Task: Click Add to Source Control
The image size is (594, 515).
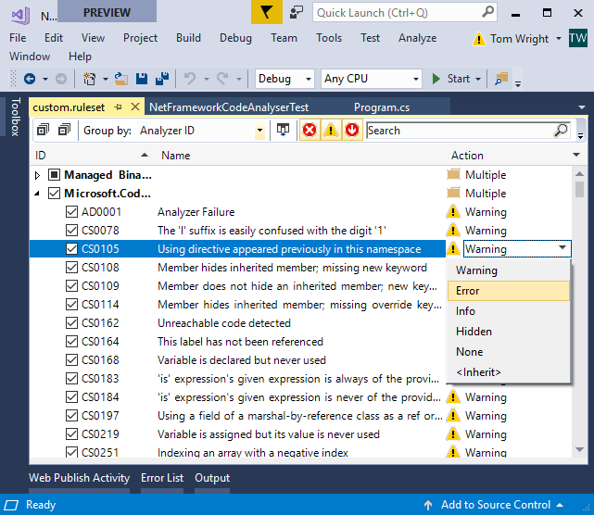Action: (495, 505)
